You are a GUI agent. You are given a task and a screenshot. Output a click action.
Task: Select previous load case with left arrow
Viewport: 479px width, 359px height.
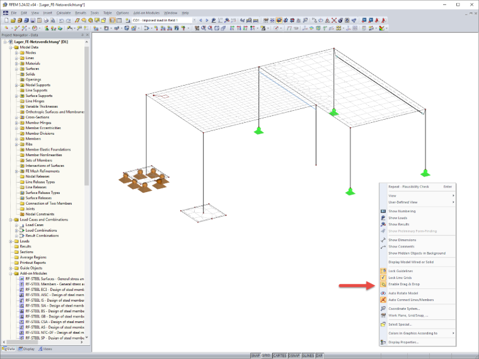click(x=200, y=20)
